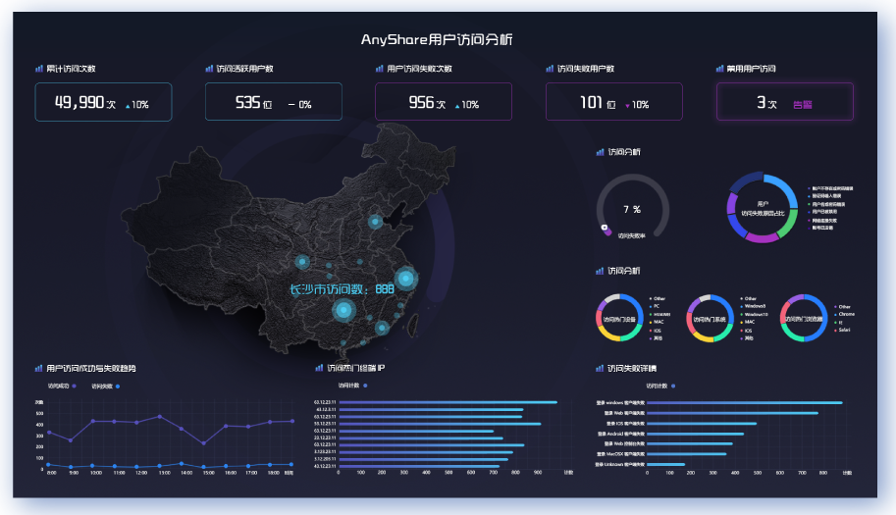Click the up arrow in the 49,990 card
This screenshot has height=515, width=896.
point(128,106)
